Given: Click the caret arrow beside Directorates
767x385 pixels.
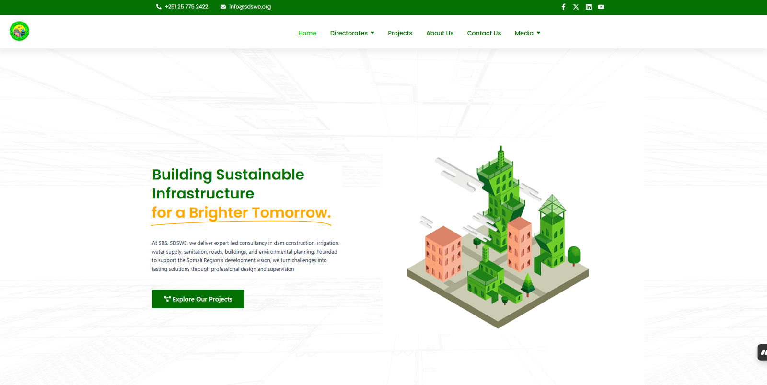Looking at the screenshot, I should pos(372,33).
